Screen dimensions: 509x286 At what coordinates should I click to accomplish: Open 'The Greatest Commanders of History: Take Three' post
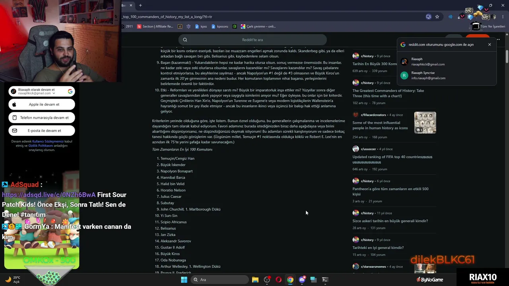[388, 93]
